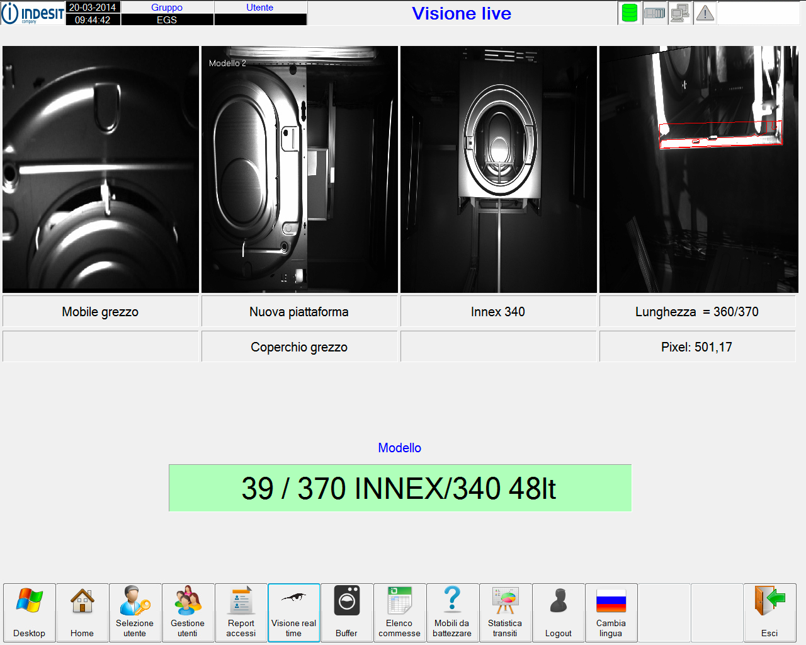
Task: Open Mobili da battezzare
Action: 453,613
